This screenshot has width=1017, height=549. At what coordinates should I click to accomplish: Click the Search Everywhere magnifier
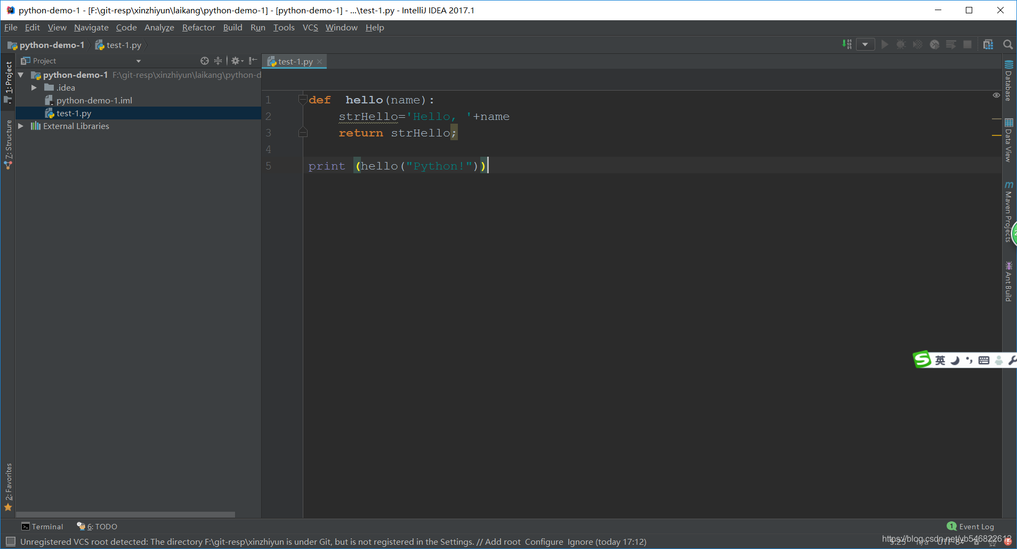coord(1007,44)
